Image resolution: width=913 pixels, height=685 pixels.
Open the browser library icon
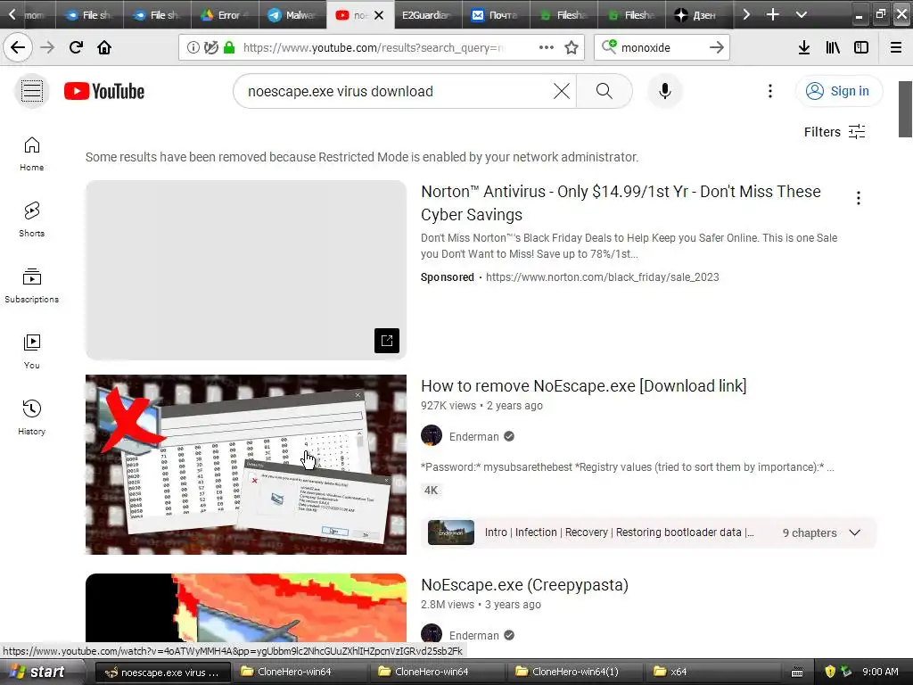click(x=833, y=48)
